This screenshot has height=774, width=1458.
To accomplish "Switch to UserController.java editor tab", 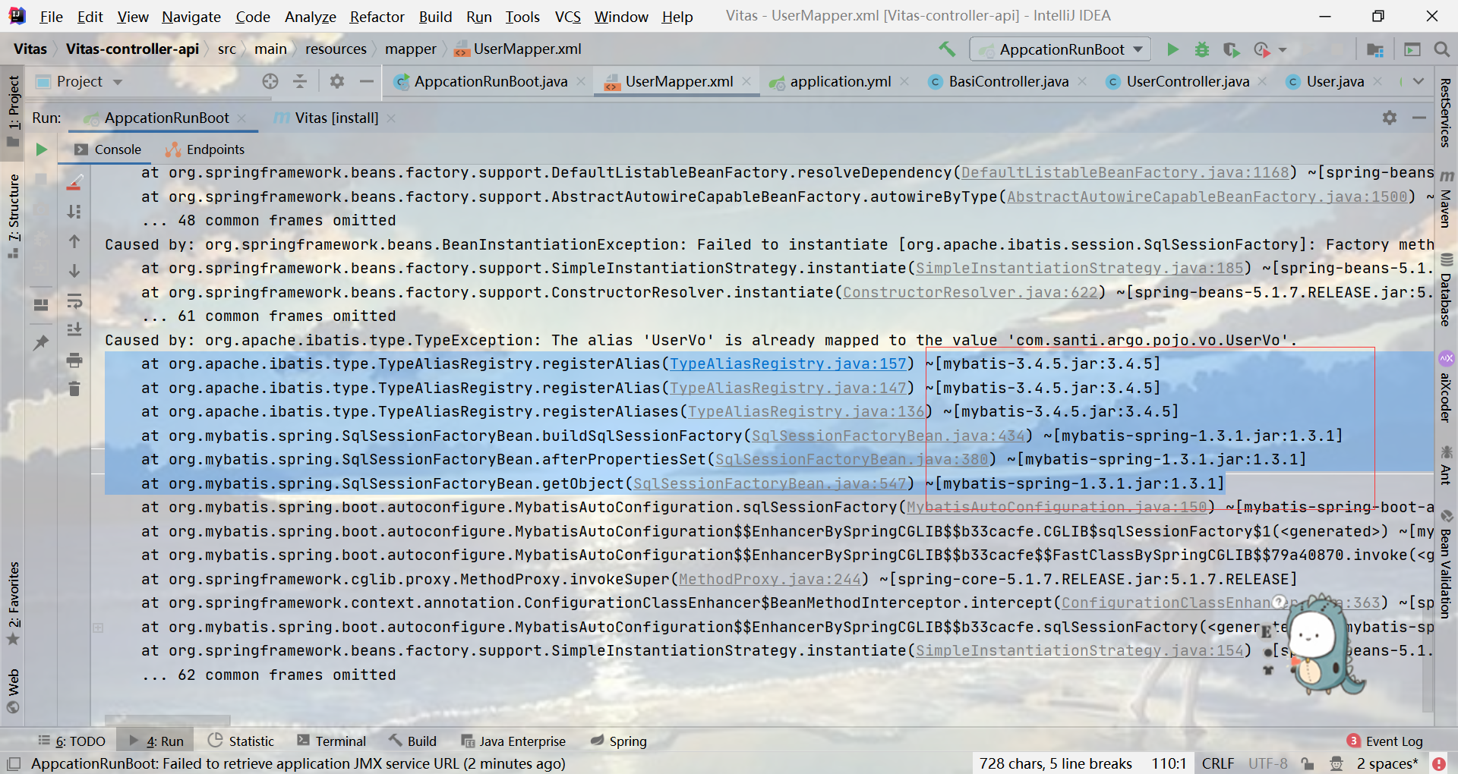I will [1187, 81].
